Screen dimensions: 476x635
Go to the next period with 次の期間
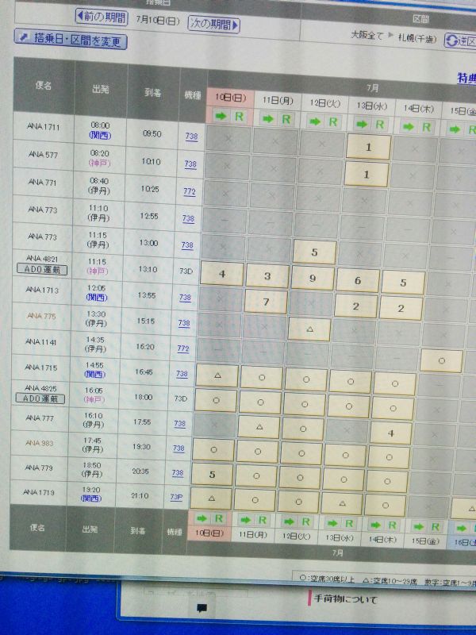213,25
